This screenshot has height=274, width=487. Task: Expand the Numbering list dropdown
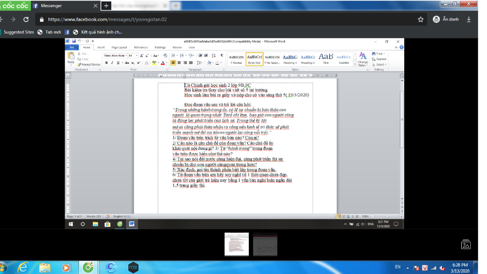[186, 56]
